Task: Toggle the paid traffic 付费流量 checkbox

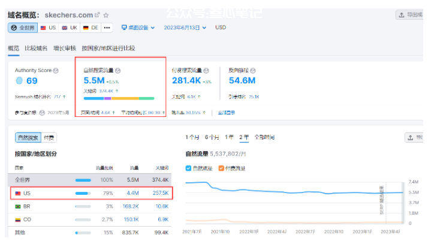Action: [221, 168]
